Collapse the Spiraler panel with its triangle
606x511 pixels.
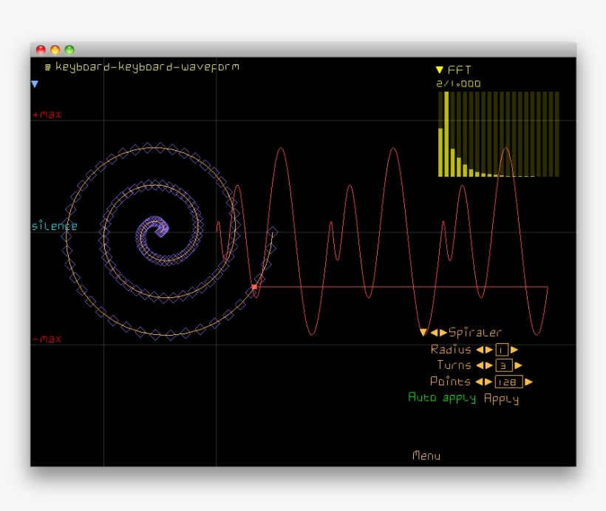click(423, 332)
